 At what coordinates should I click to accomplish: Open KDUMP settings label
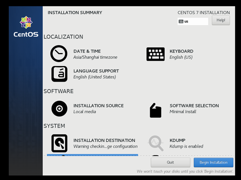(177, 141)
